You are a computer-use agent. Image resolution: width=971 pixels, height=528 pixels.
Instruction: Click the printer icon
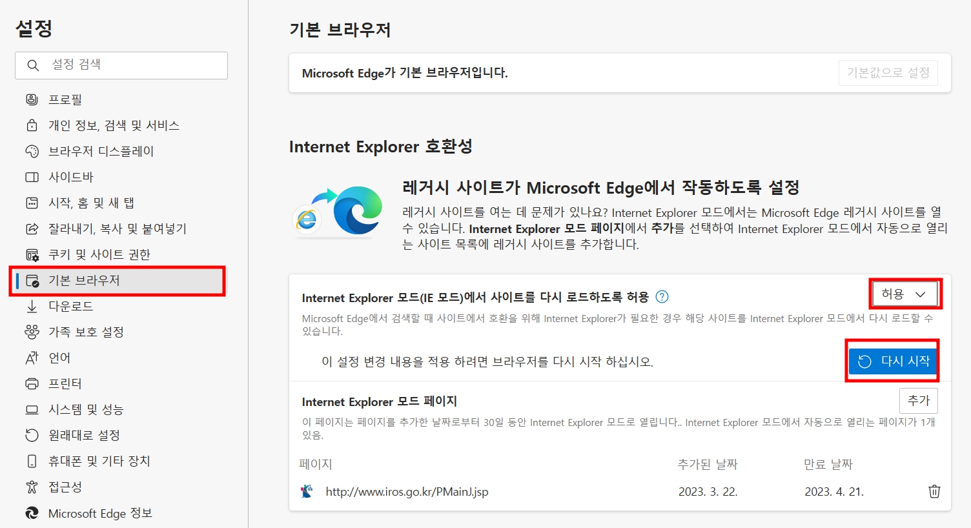coord(32,383)
